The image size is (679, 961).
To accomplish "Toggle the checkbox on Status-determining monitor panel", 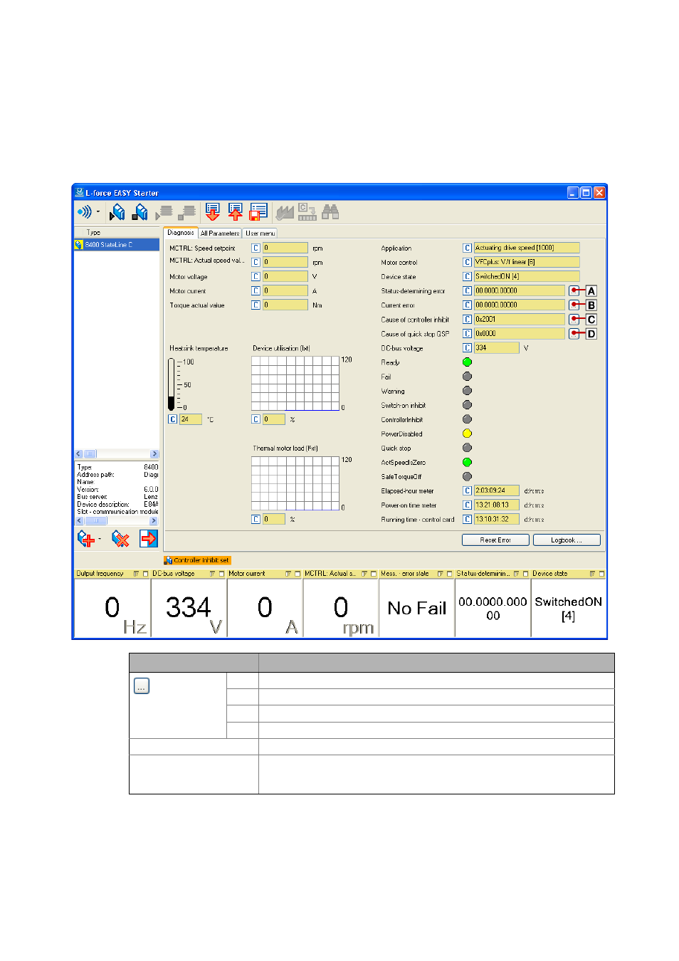I will 526,574.
